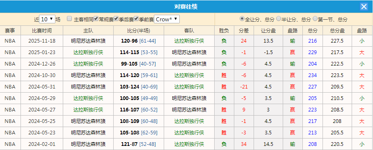Open the 100-105 [49-49] score link
This screenshot has width=373, height=150.
tap(139, 98)
